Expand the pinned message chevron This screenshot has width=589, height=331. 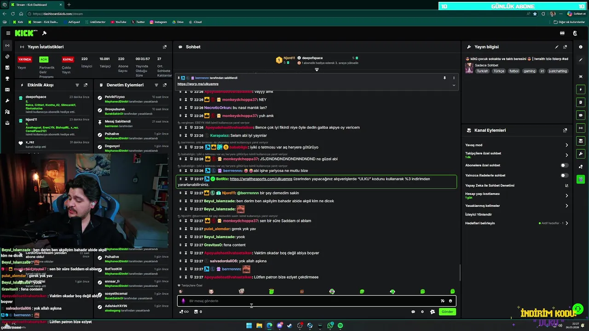[454, 85]
